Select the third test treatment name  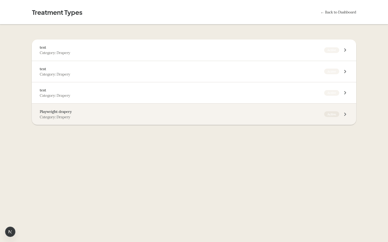43,90
